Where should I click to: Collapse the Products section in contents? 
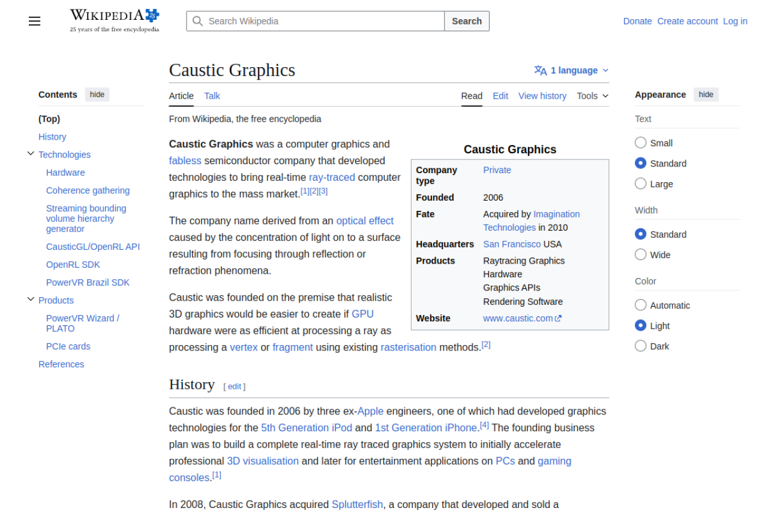click(x=31, y=300)
